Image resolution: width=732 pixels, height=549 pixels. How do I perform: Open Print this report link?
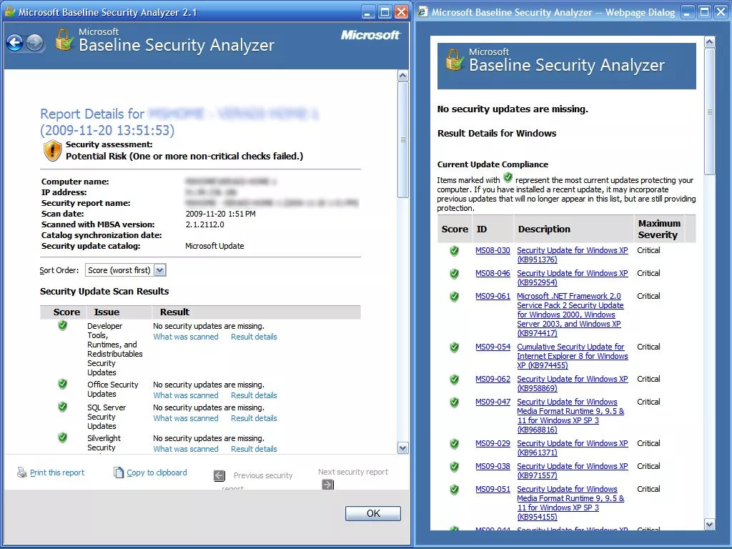57,473
